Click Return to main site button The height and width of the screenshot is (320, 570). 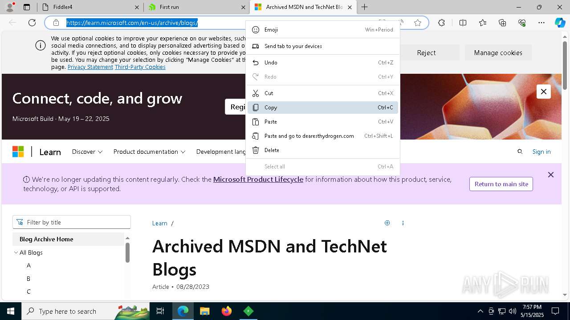tap(501, 184)
